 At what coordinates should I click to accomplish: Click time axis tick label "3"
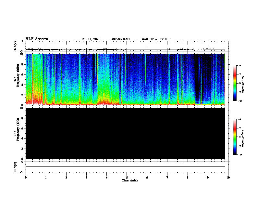86,178
